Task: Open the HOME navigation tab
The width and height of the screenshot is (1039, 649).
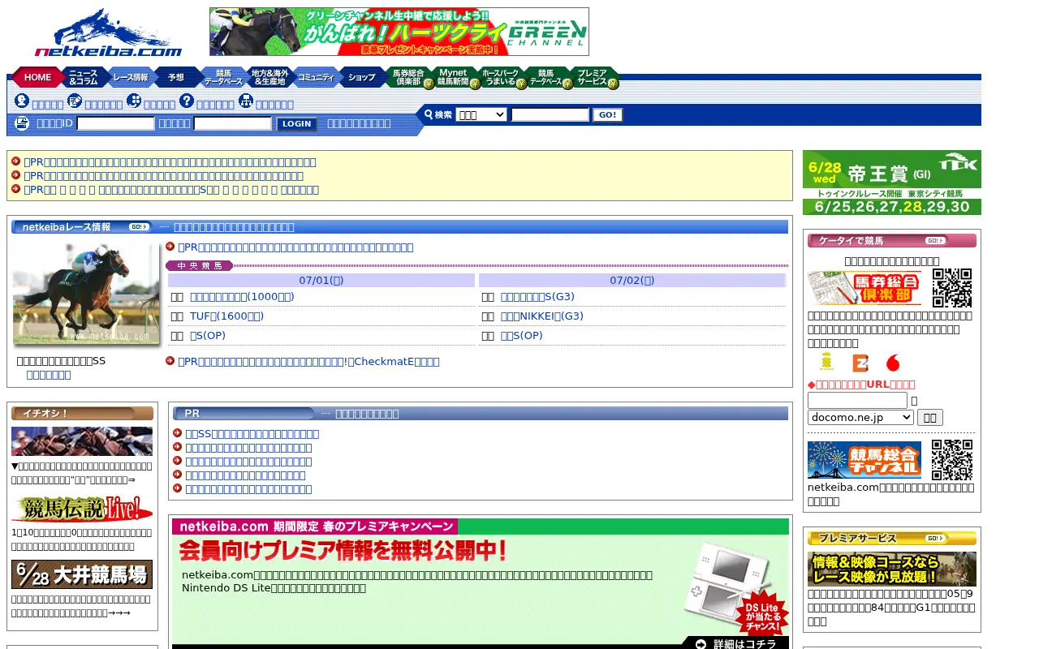Action: (x=37, y=78)
